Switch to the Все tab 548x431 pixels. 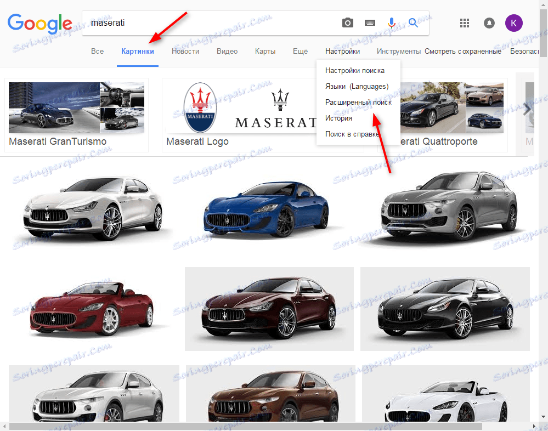tap(97, 52)
